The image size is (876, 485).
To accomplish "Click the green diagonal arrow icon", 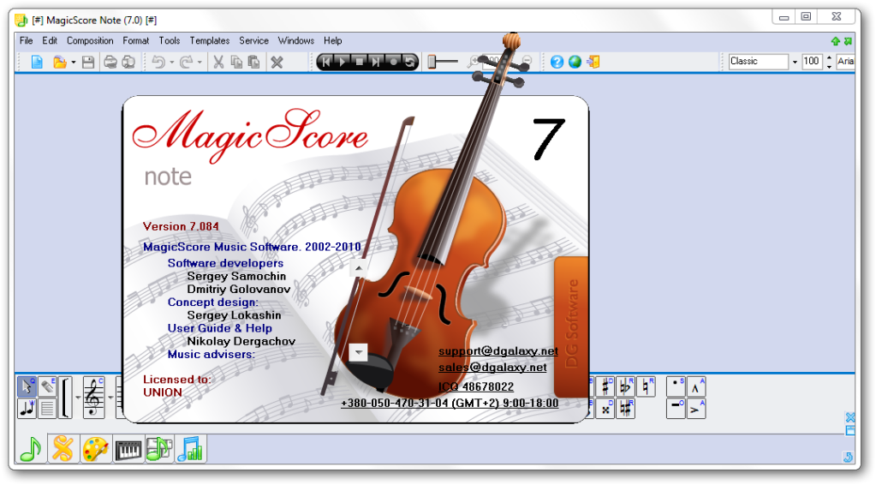I will [848, 41].
